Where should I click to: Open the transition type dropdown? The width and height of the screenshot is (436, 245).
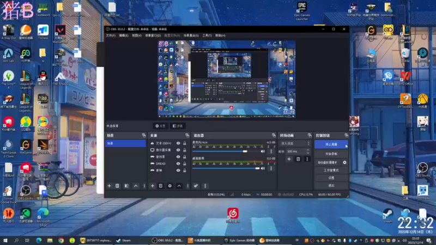[295, 144]
